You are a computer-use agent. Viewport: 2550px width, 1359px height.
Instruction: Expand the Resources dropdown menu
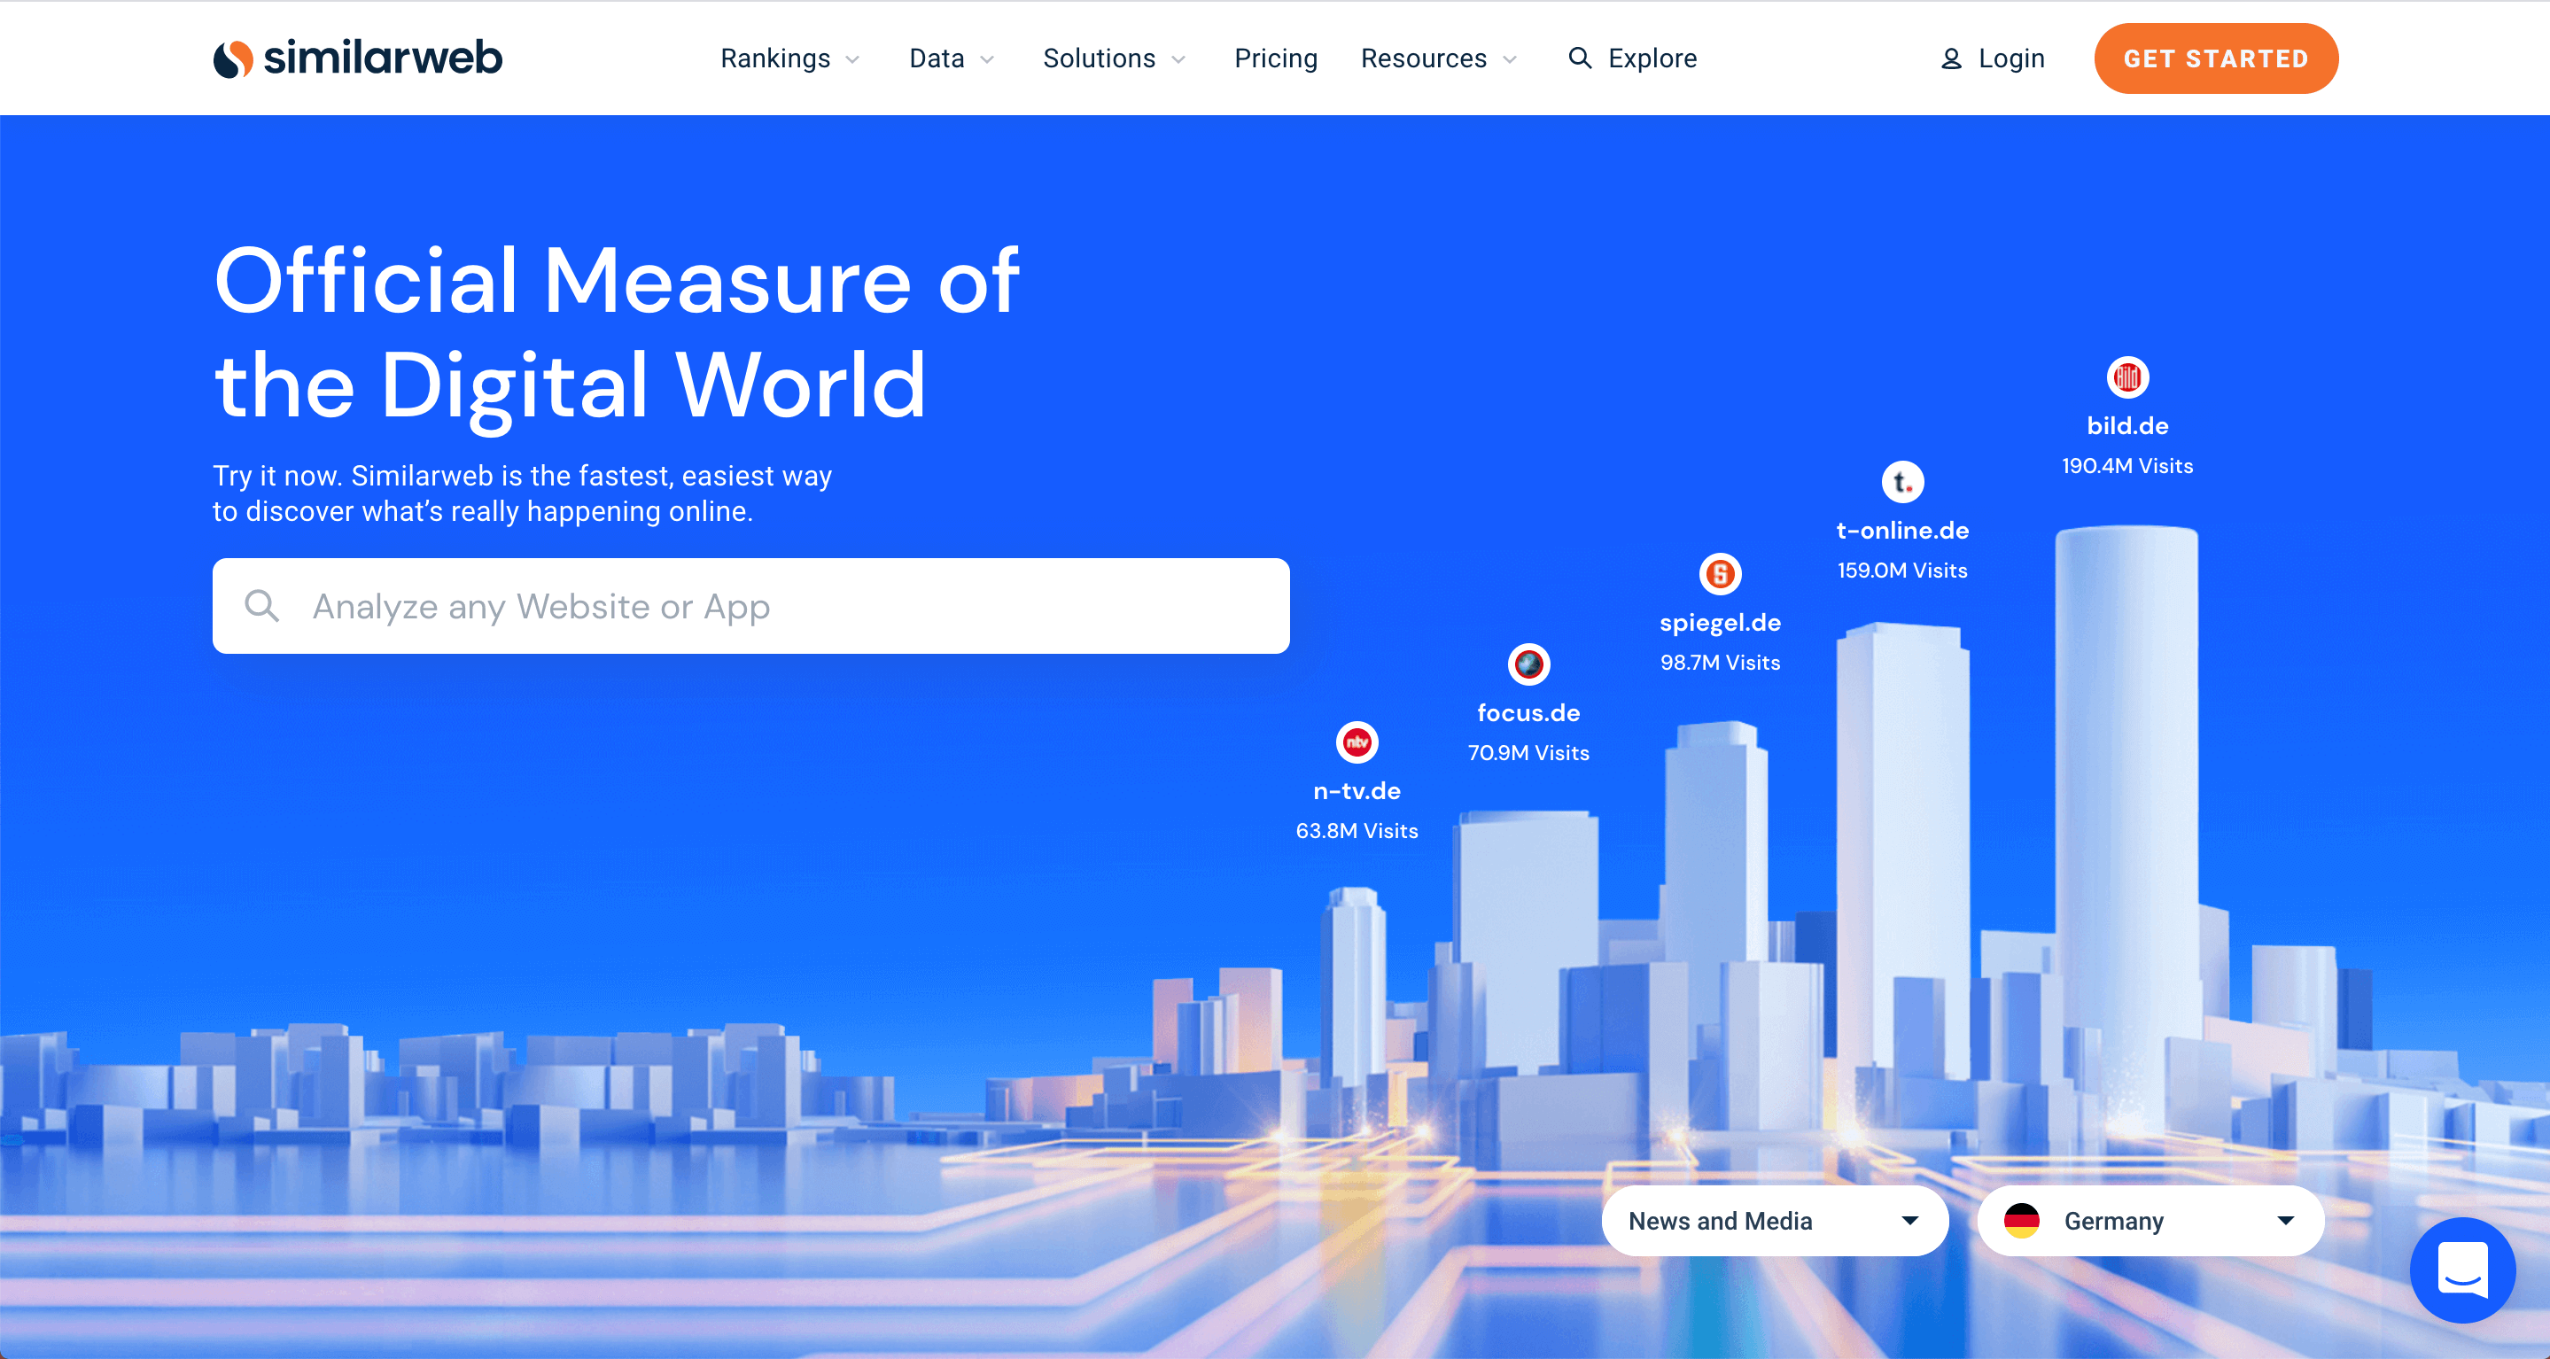pos(1437,59)
